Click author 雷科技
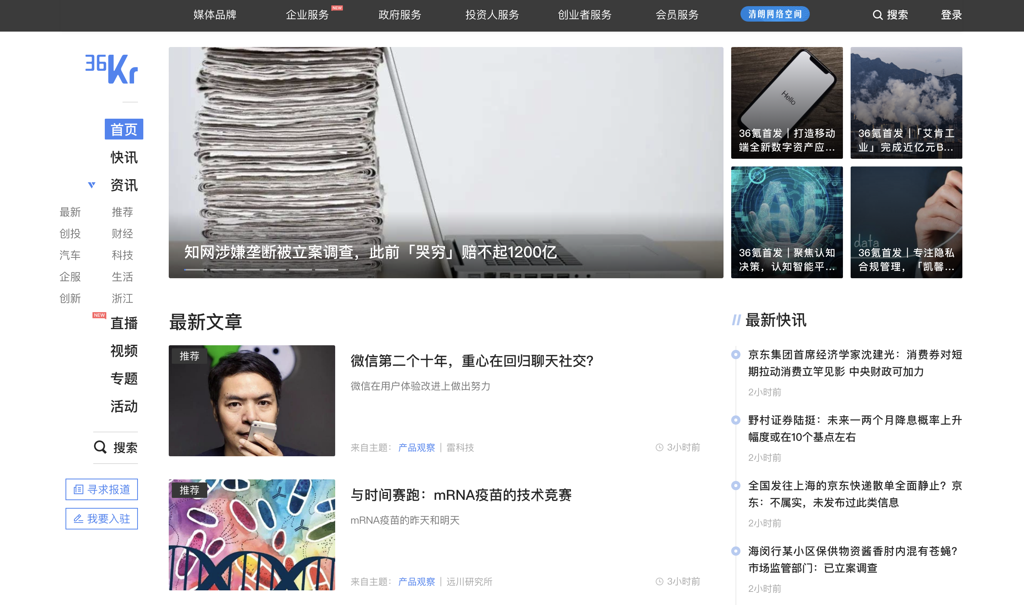1024x605 pixels. pyautogui.click(x=460, y=448)
